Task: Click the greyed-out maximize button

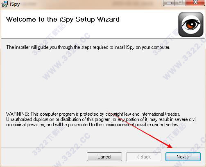Action: [180, 3]
